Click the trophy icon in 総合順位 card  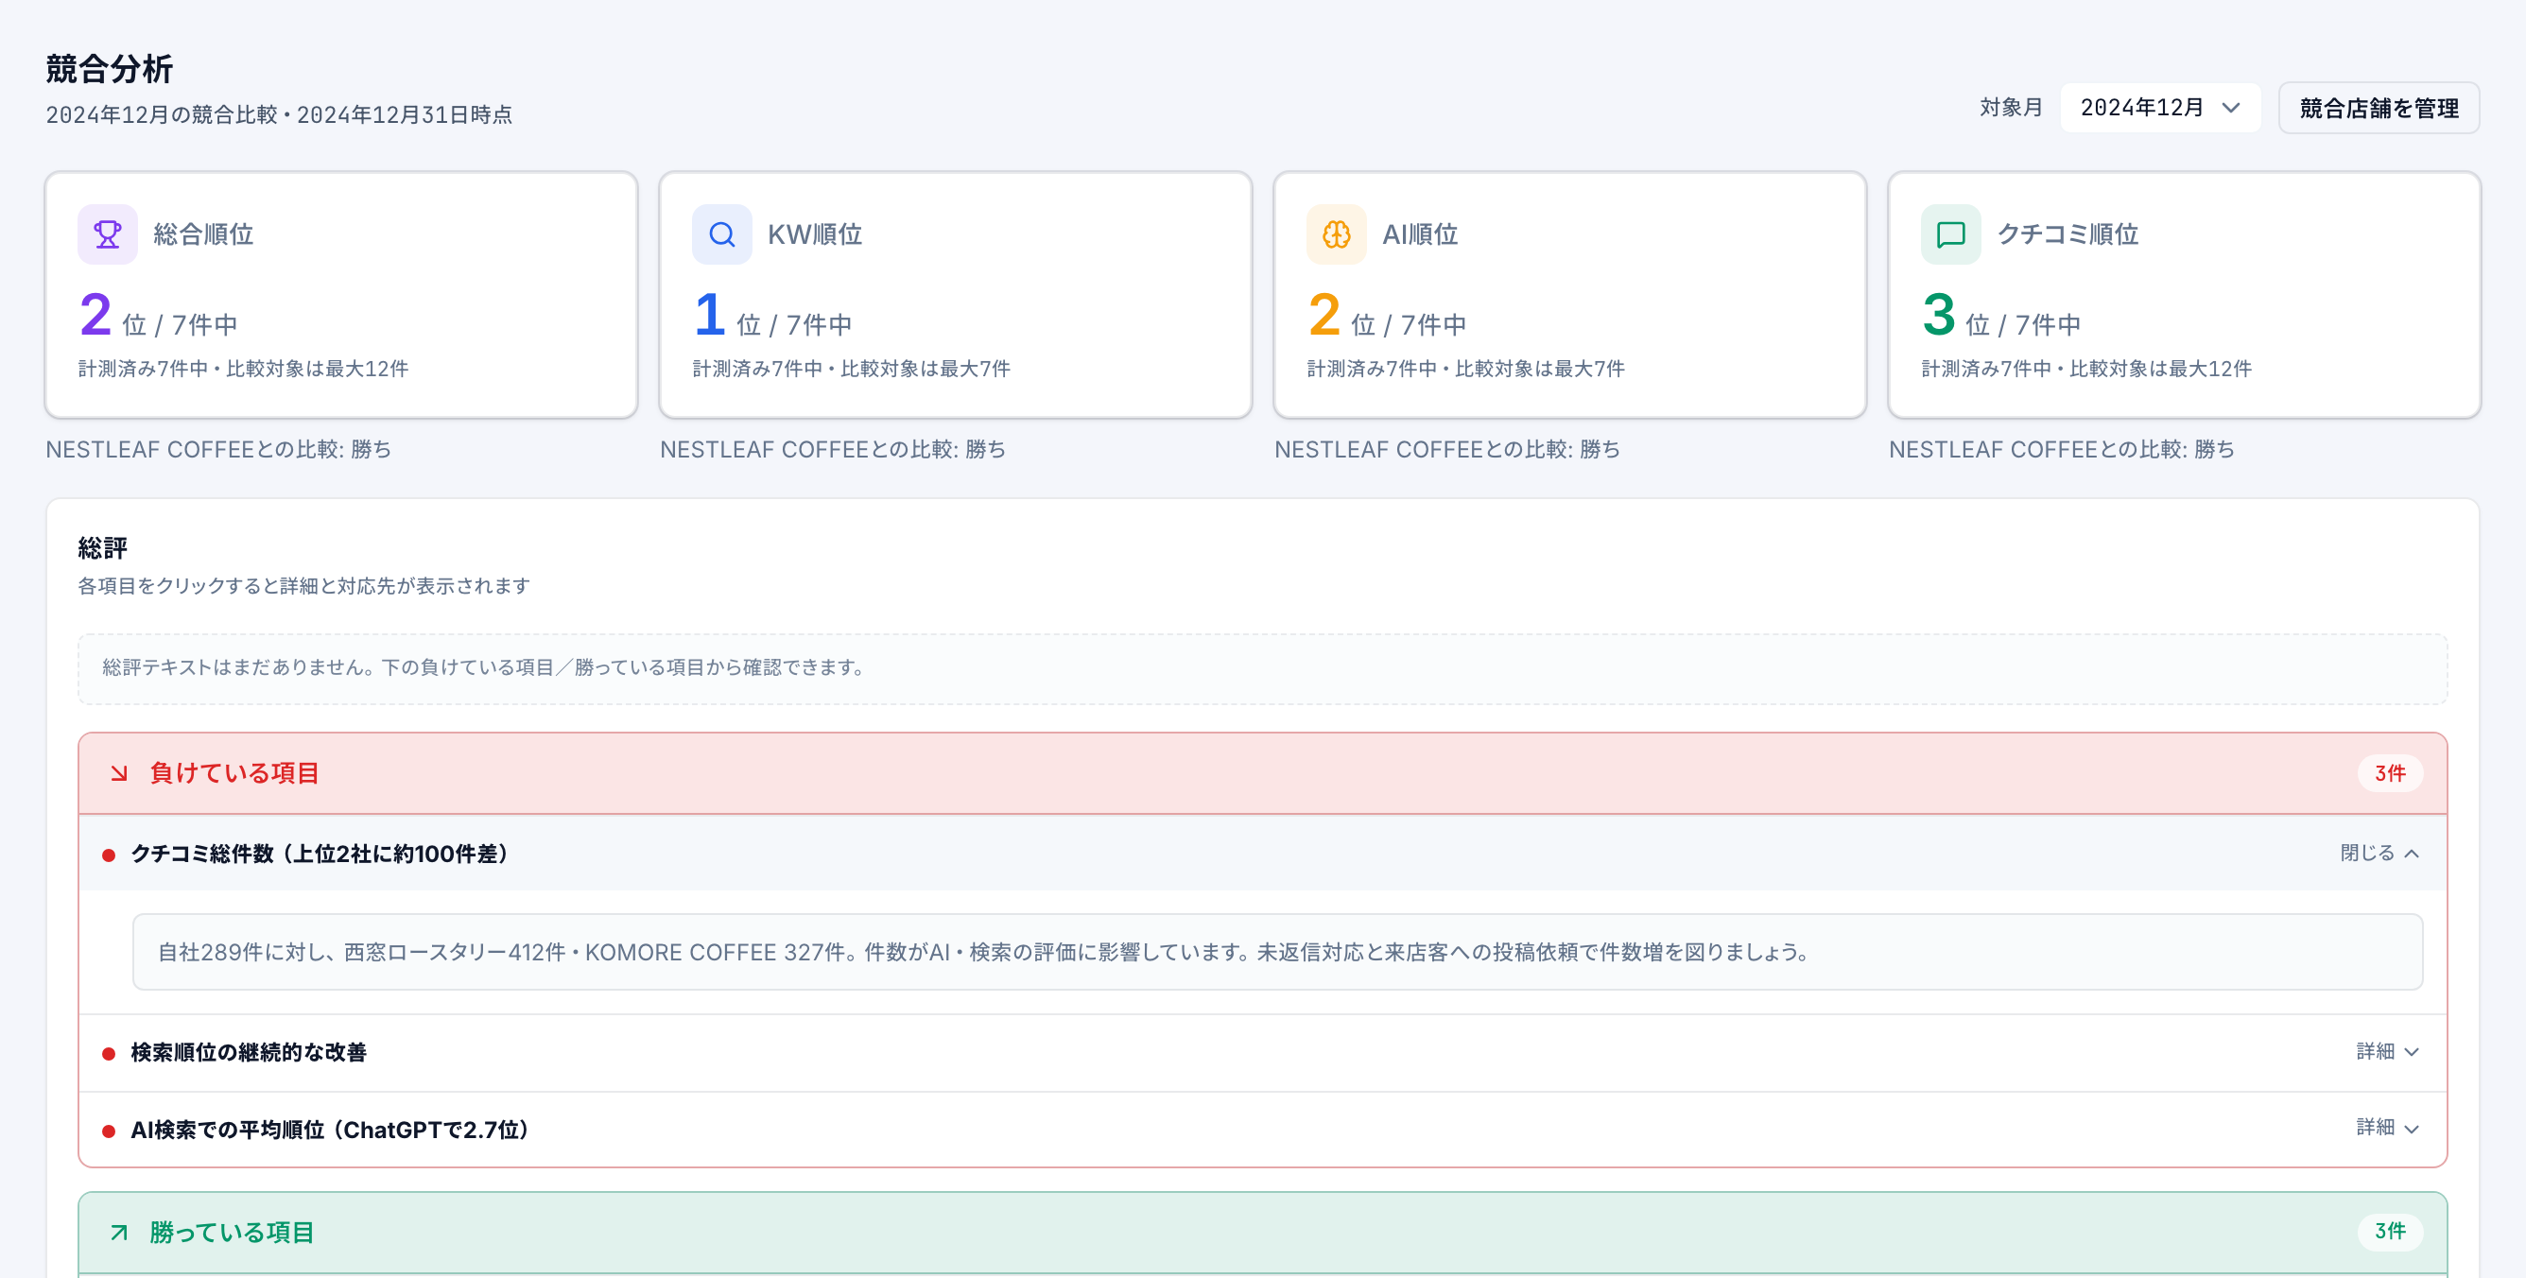point(108,234)
